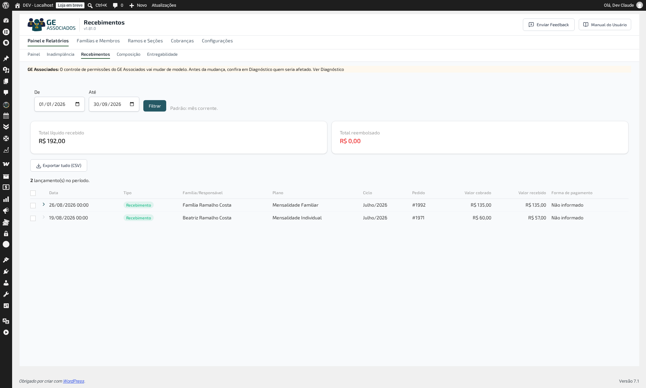Click the Ctrl+K search magnifier icon
This screenshot has width=646, height=388.
[x=90, y=5]
